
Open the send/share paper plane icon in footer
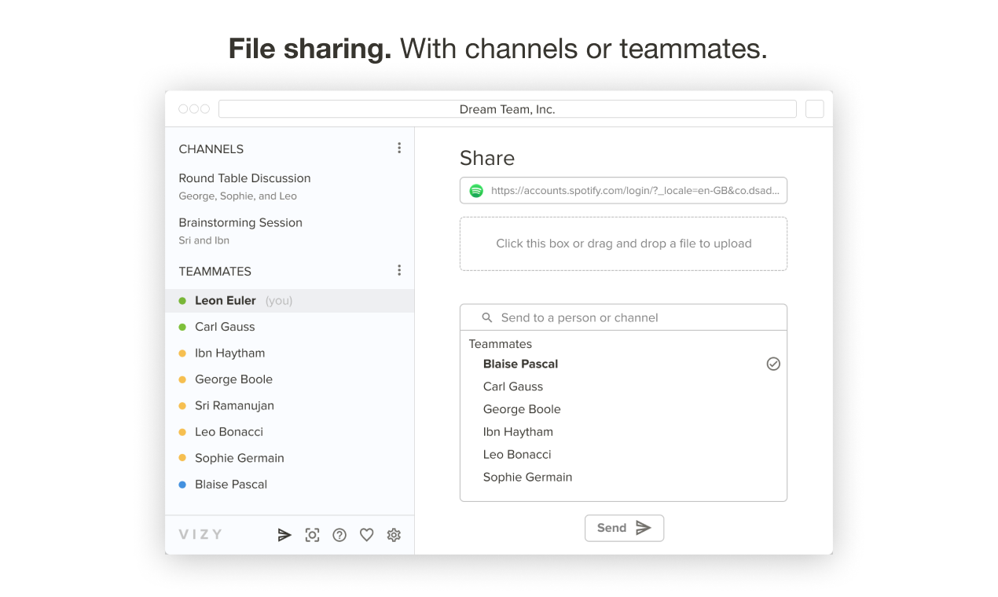coord(284,535)
